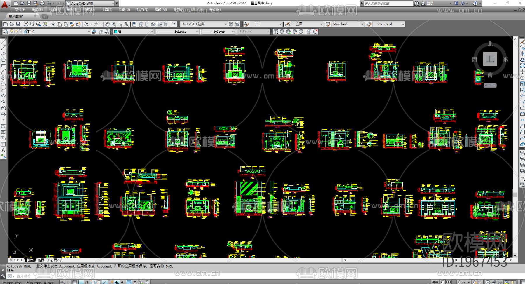The image size is (525, 284).
Task: Click the Plot printer icon in standard toolbar
Action: pos(26,24)
